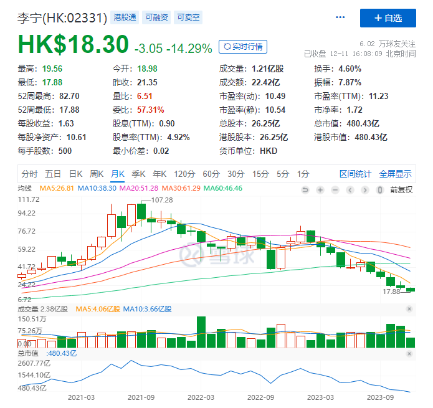Click the volume MA10:3.66亿股 label

pyautogui.click(x=147, y=309)
